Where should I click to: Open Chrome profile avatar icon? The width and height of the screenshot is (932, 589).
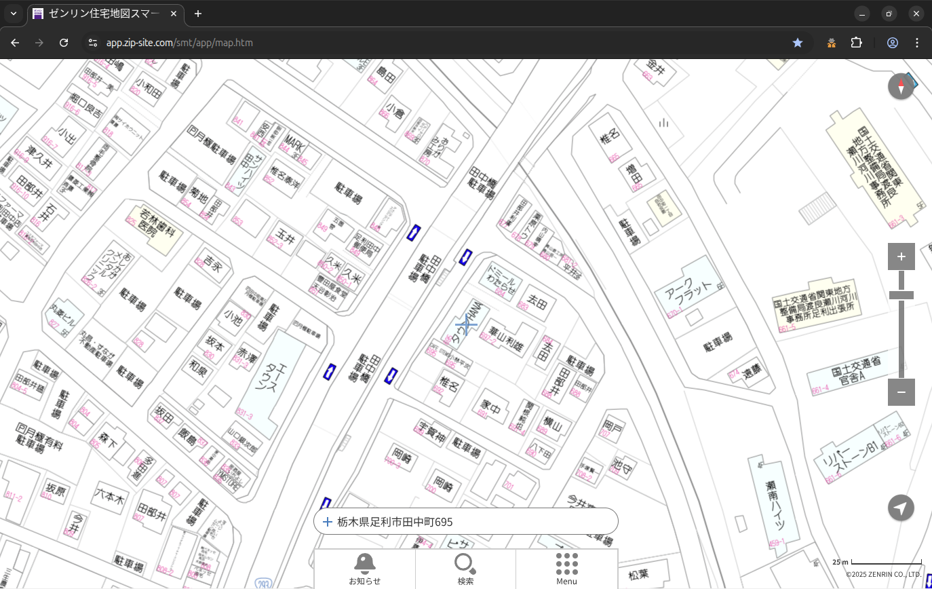pos(893,43)
